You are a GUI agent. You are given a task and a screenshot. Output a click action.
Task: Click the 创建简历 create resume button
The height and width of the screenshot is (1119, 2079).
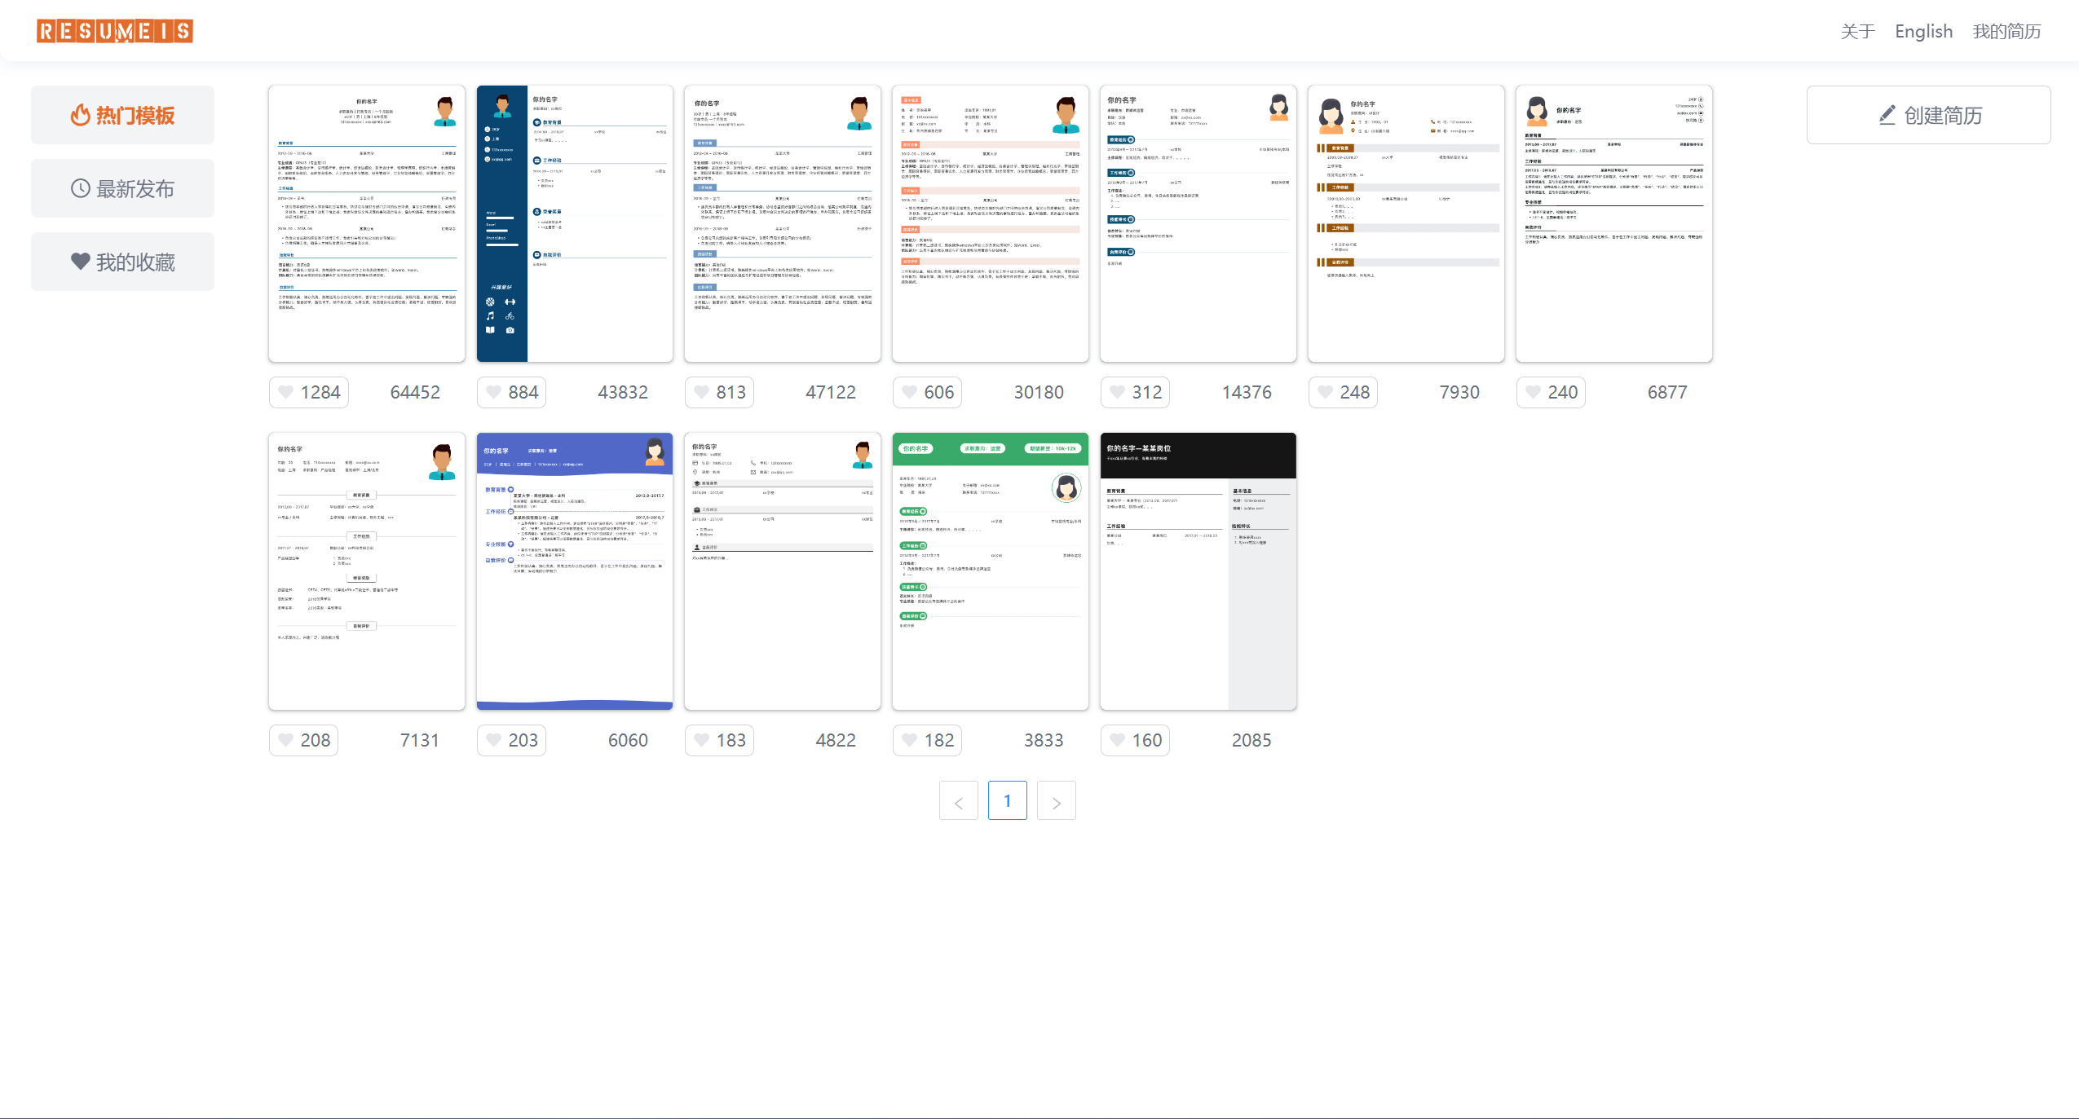click(1928, 115)
